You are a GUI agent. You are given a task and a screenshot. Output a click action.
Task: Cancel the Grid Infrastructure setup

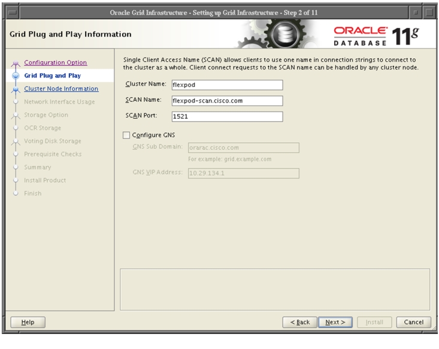[413, 323]
